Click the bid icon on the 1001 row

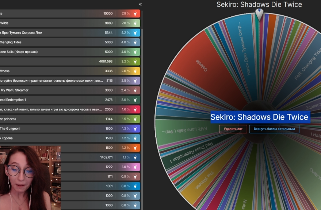(x=135, y=186)
